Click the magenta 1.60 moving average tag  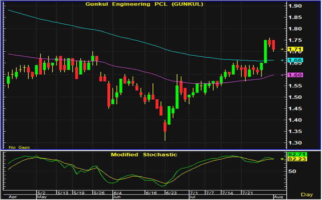click(293, 75)
